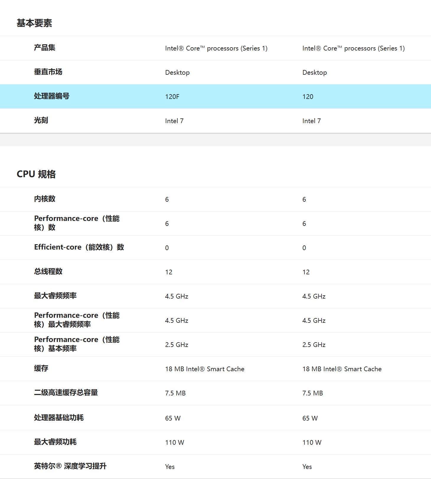Click Performance-core（性能核）最大睿频频率 label
The height and width of the screenshot is (479, 431).
(77, 320)
